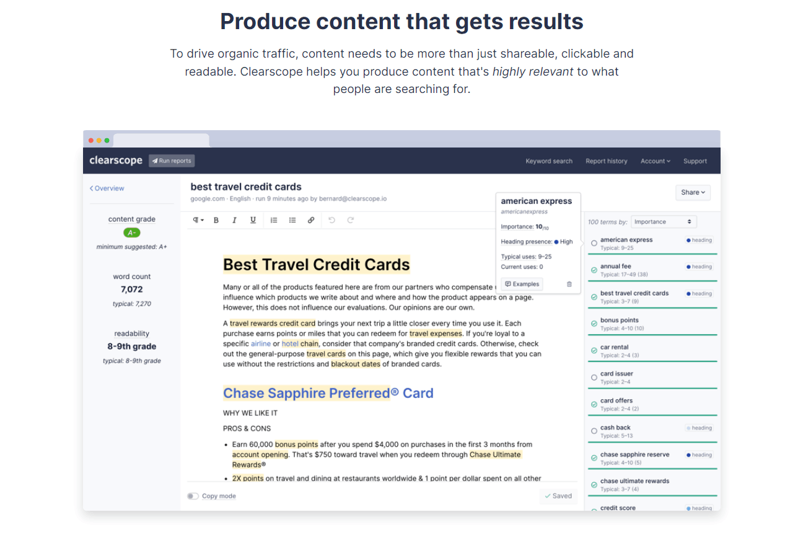Click the green progress bar under card offers

point(652,415)
